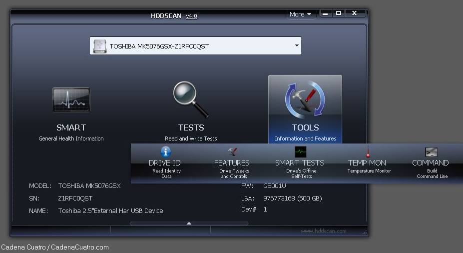This screenshot has width=463, height=253.
Task: Click the COMMAND menu label
Action: pos(430,163)
